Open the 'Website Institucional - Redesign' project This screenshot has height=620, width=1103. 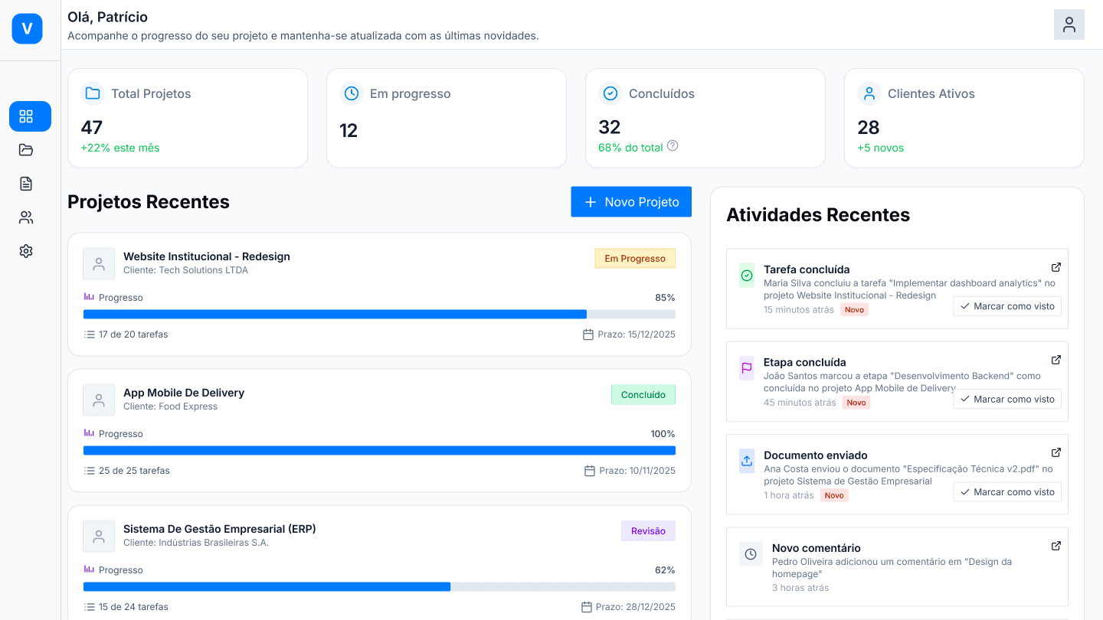(207, 256)
